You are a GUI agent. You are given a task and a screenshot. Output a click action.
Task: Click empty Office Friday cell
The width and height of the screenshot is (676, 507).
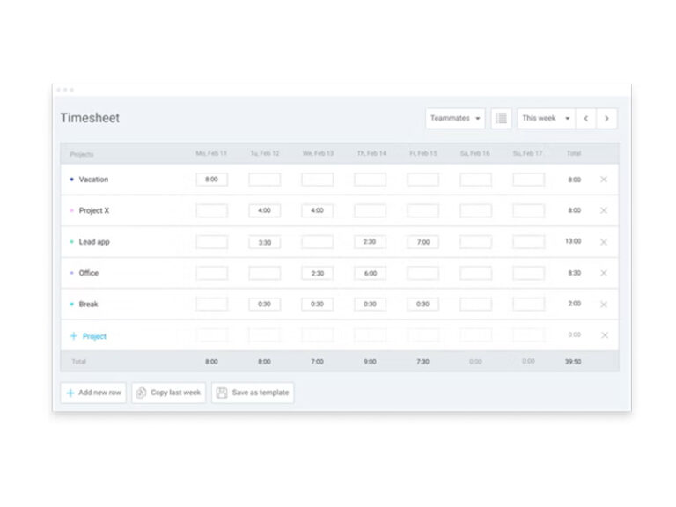coord(422,274)
